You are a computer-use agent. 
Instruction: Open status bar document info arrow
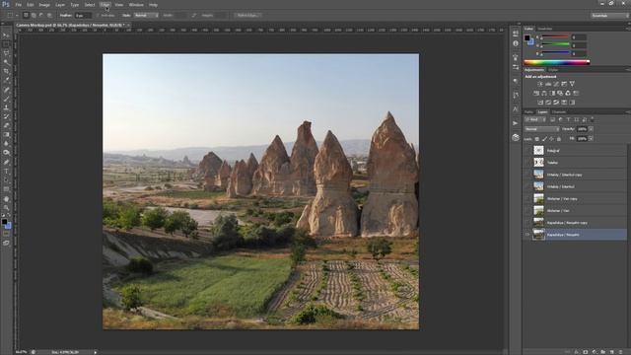click(x=96, y=352)
